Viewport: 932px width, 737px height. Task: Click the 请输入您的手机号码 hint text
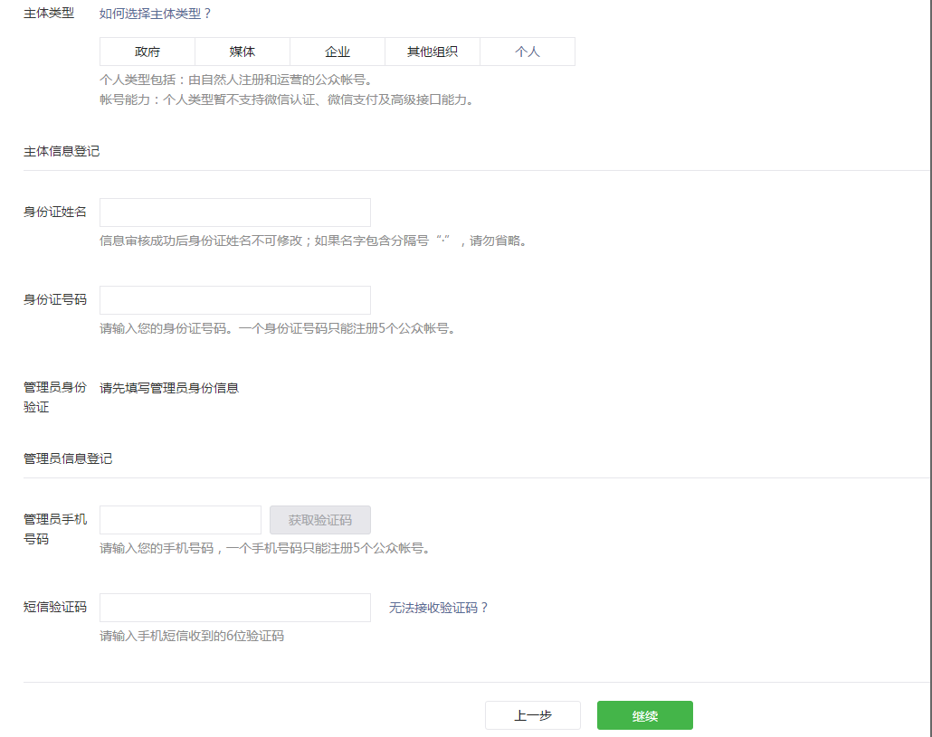tap(265, 548)
